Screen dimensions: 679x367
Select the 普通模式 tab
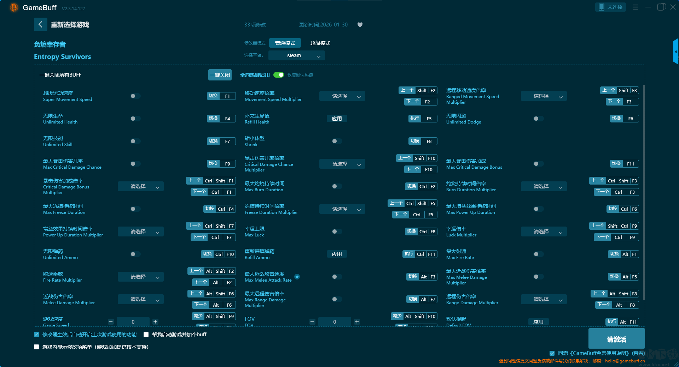click(x=285, y=43)
